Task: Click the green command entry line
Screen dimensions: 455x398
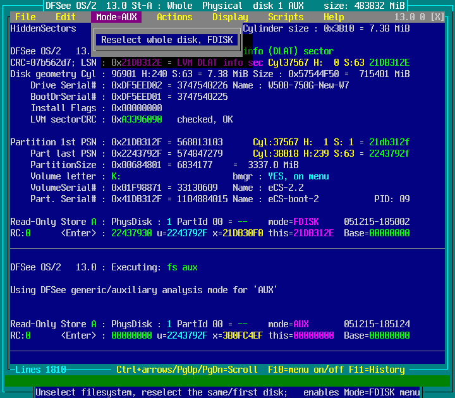Action: (x=227, y=381)
